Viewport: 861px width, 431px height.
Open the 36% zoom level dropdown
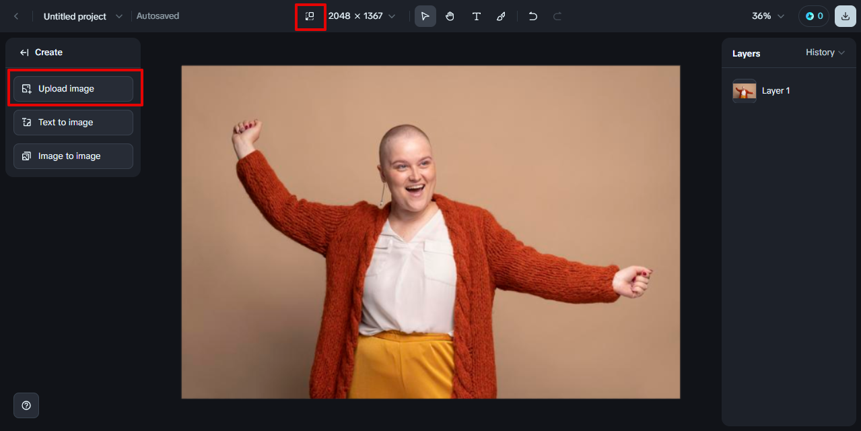point(768,16)
